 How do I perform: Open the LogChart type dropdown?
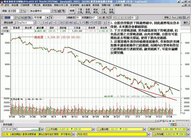[35, 23]
